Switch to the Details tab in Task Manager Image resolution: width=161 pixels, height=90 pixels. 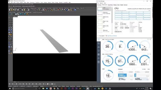122,5
